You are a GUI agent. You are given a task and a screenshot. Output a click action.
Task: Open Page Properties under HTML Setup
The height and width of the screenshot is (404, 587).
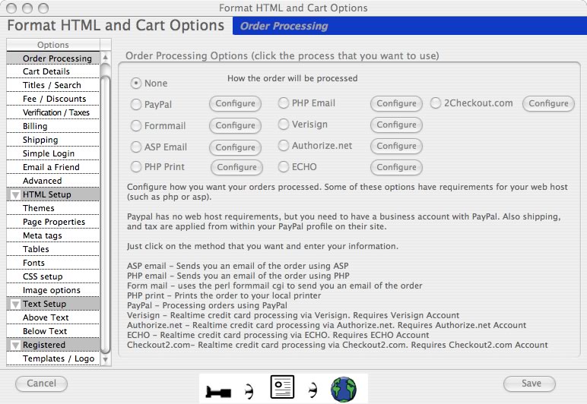53,222
